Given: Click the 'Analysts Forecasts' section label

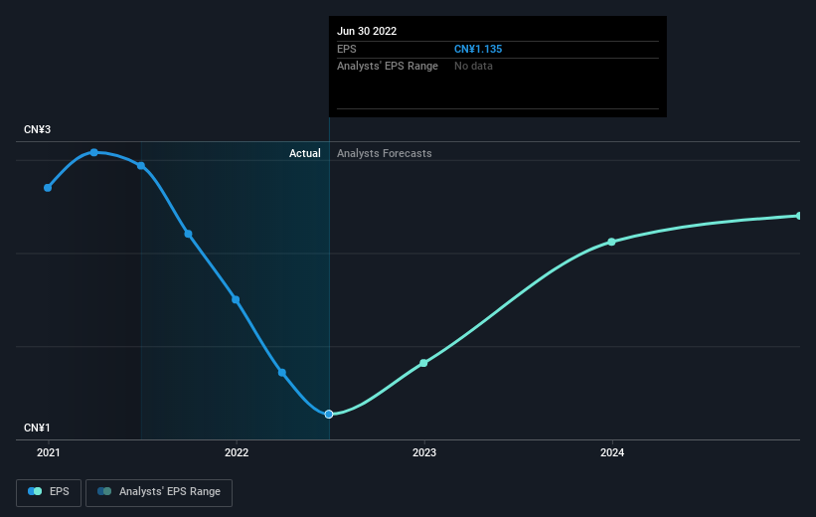Looking at the screenshot, I should pyautogui.click(x=385, y=153).
